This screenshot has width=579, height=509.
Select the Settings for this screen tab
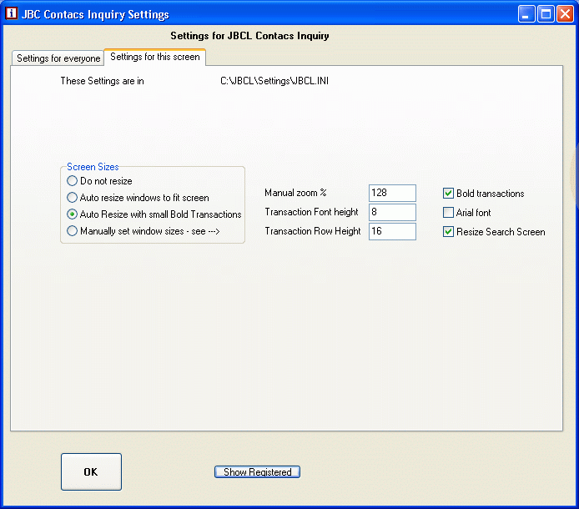point(154,57)
